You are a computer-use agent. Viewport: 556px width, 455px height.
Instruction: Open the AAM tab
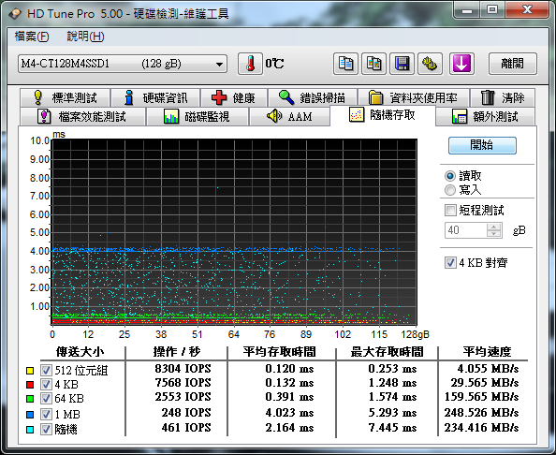coord(289,116)
